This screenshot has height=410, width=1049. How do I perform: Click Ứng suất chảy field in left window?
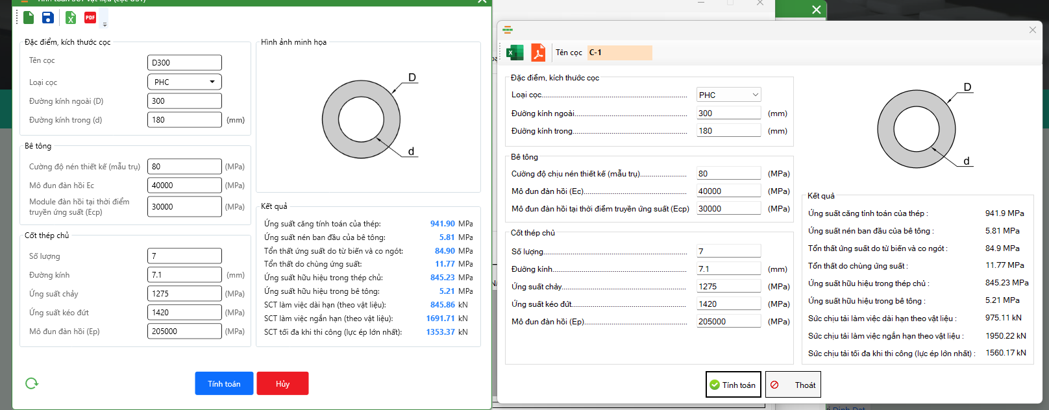(x=184, y=293)
